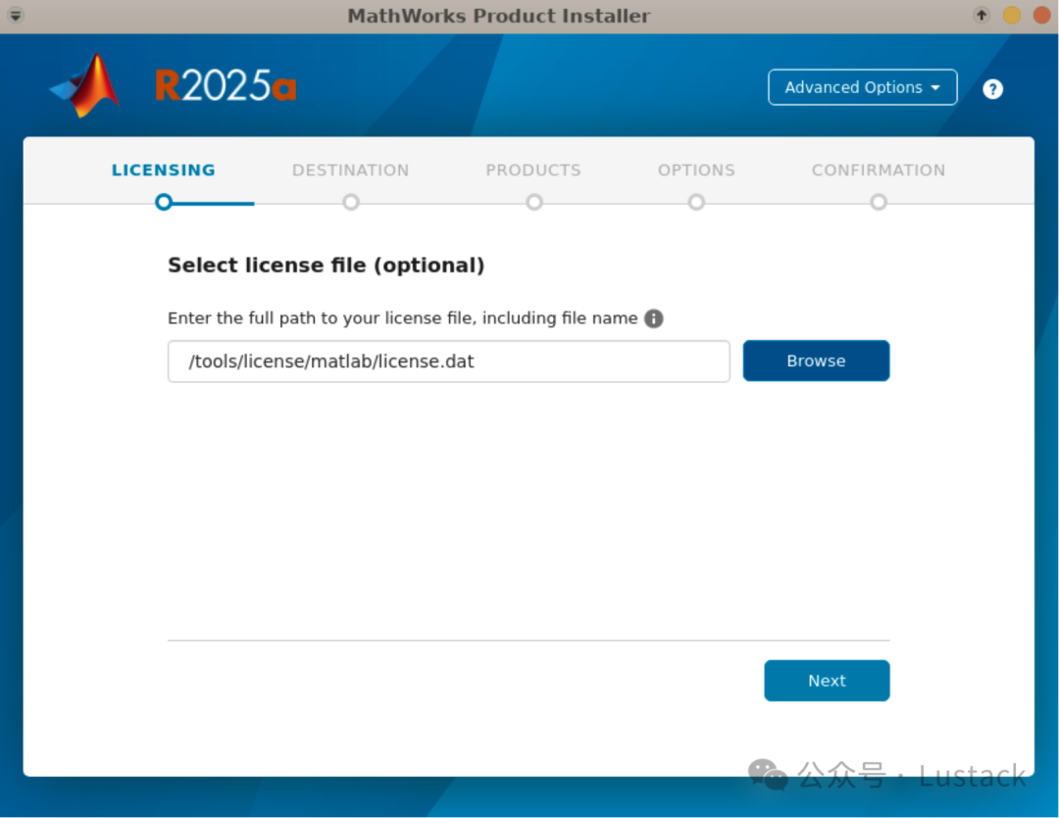This screenshot has width=1059, height=818.
Task: Open the help question mark icon
Action: point(992,88)
